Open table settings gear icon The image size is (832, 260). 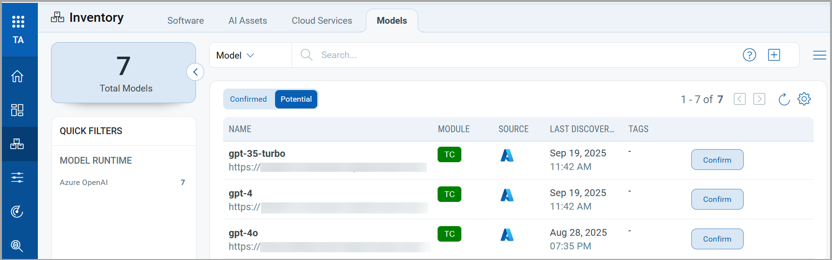[x=804, y=99]
